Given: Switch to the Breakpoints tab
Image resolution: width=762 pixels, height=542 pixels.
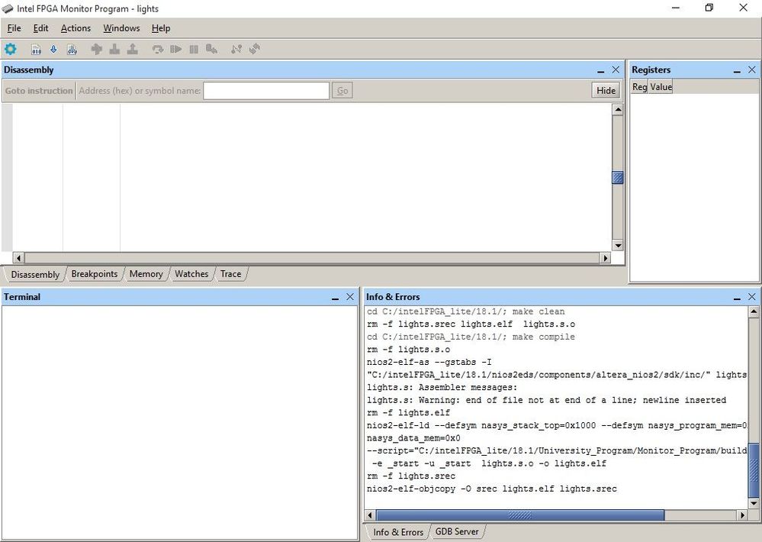Looking at the screenshot, I should [94, 274].
